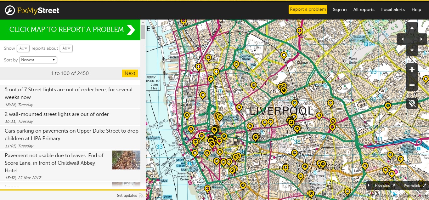
Task: Pan the map down
Action: 412,50
